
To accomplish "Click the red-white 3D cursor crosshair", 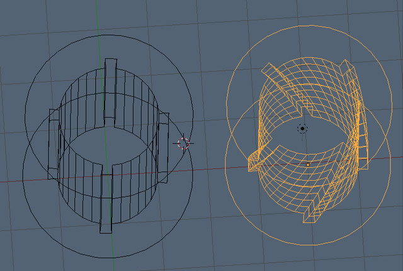I will [183, 143].
